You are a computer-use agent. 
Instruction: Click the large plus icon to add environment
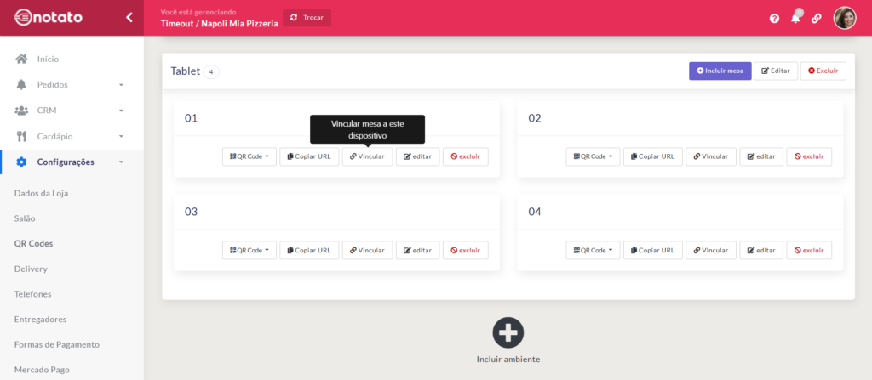tap(508, 332)
